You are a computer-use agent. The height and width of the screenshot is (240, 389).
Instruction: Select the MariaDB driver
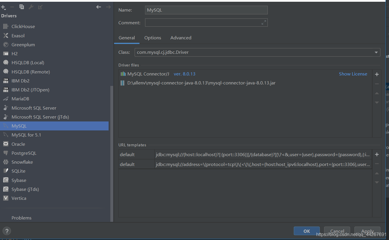point(54,99)
